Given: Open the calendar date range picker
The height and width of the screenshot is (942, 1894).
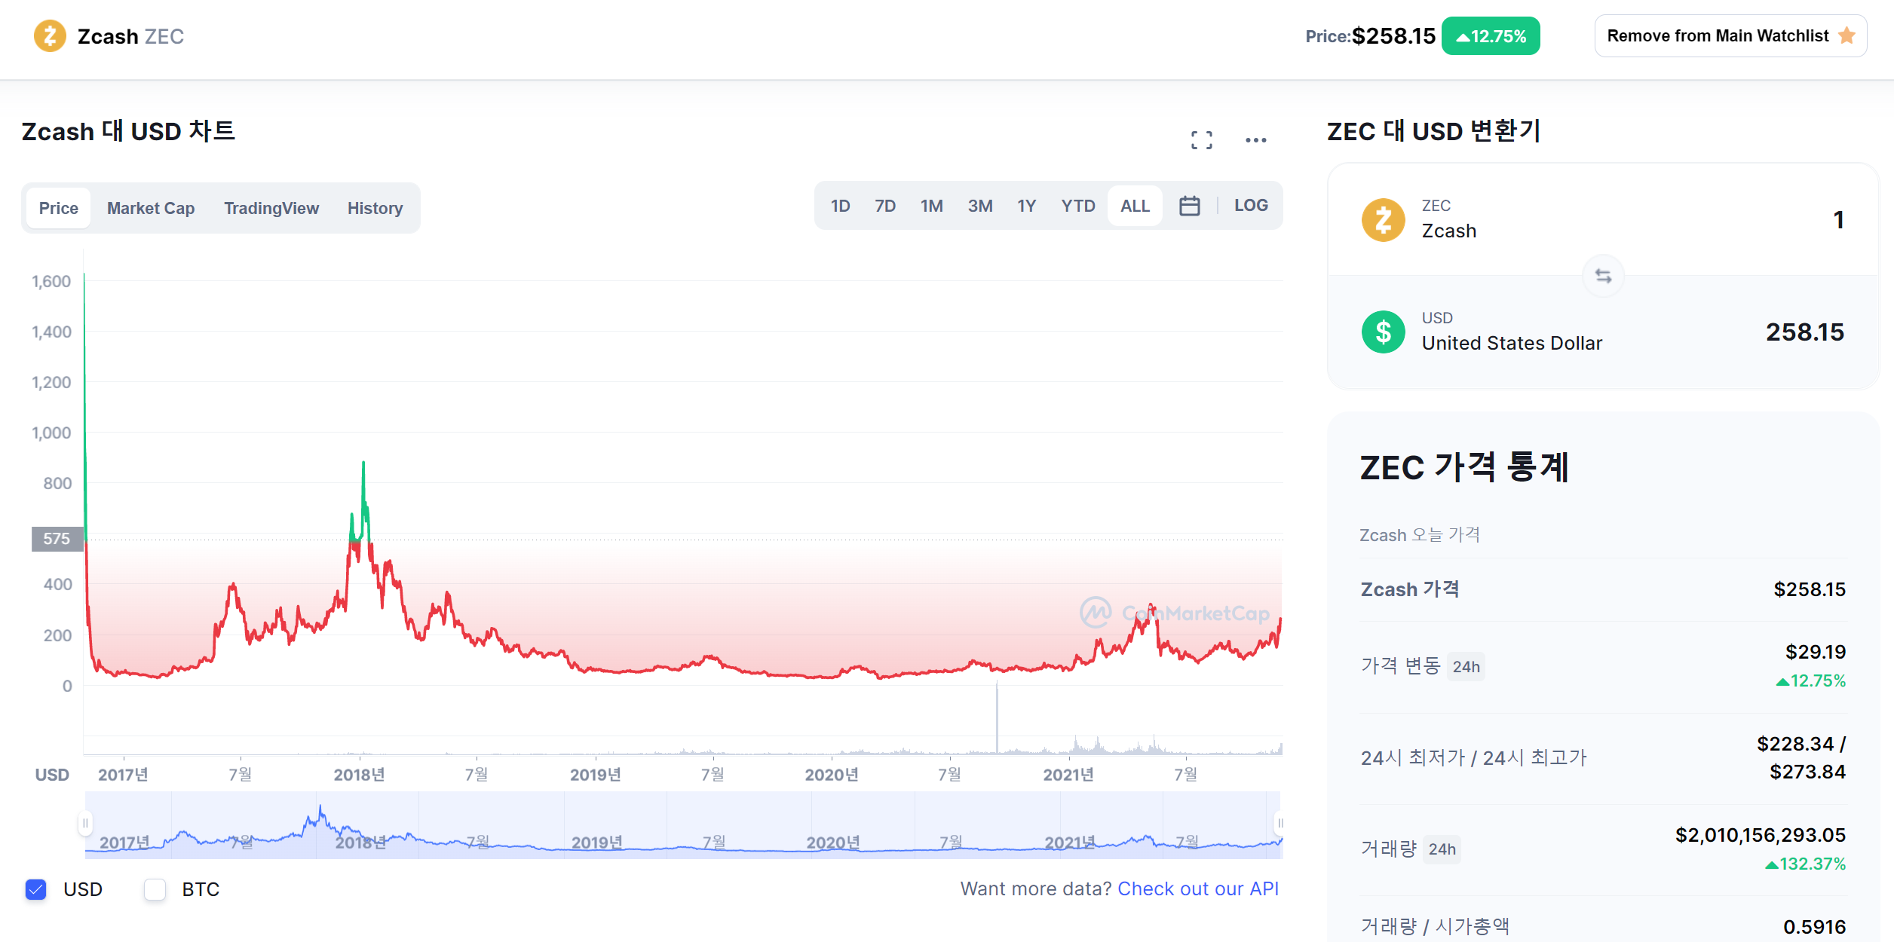Looking at the screenshot, I should coord(1190,206).
